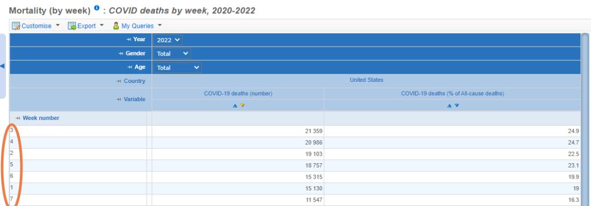Click the Customise table icon
Screen dimensions: 591x206
click(16, 26)
